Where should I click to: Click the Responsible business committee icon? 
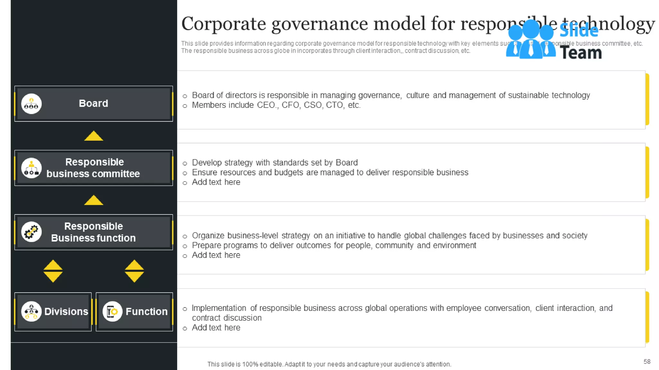31,168
